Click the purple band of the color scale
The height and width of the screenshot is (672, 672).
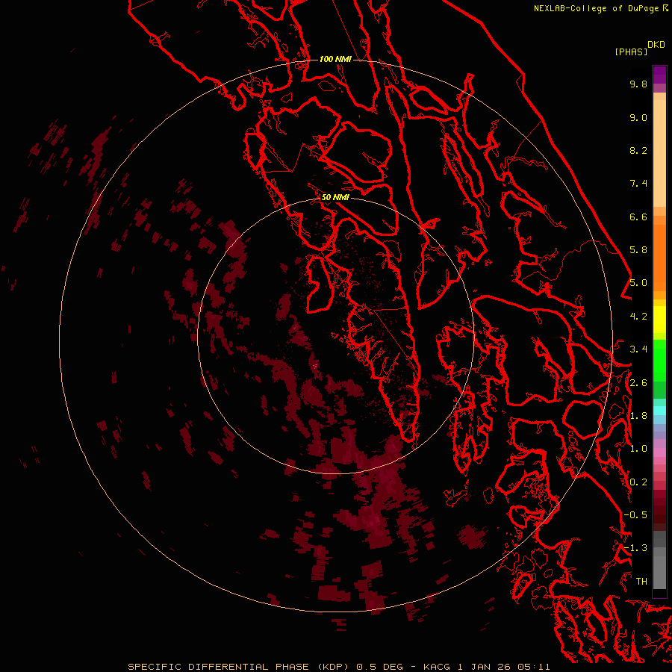point(659,75)
